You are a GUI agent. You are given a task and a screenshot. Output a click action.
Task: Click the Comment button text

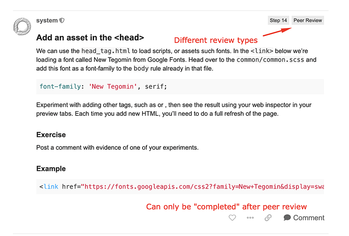click(309, 217)
